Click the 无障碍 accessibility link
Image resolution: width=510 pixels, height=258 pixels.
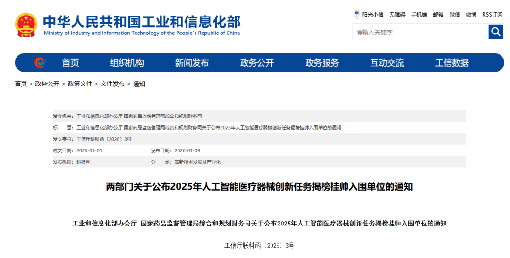397,15
